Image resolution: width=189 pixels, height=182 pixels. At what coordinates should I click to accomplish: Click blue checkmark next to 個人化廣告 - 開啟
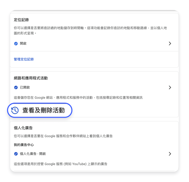pos(16,154)
